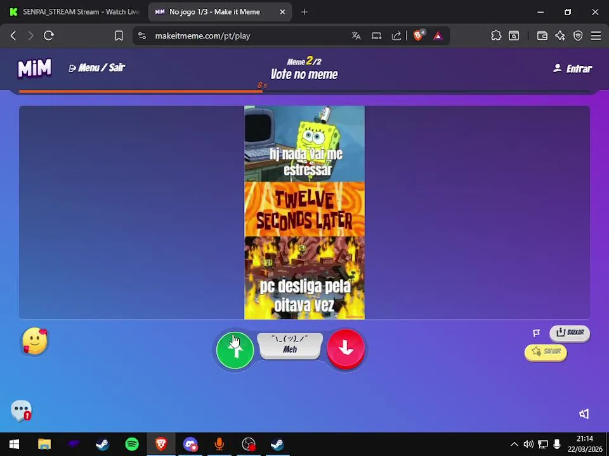Upvote the meme with green arrow button
The height and width of the screenshot is (456, 609).
(235, 350)
